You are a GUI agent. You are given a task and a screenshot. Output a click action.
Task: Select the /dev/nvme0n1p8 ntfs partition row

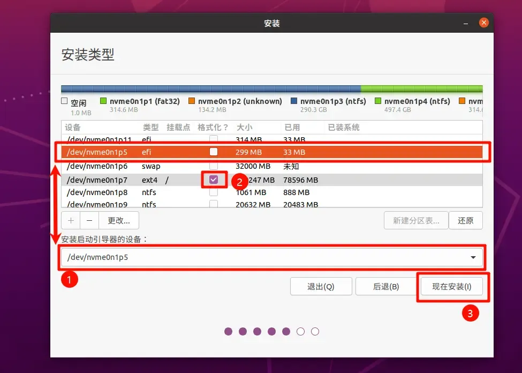click(271, 192)
